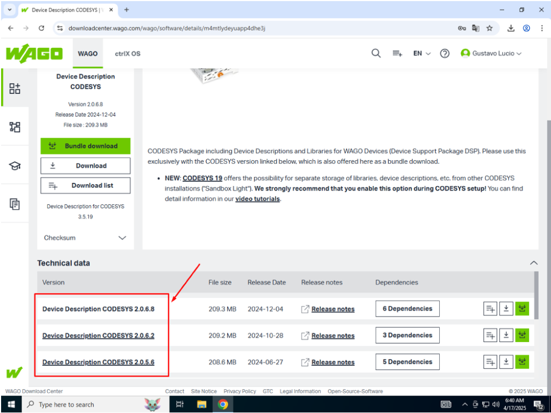Open Device Description CODESYS 2.0.5.6 link
This screenshot has width=551, height=413.
(99, 362)
